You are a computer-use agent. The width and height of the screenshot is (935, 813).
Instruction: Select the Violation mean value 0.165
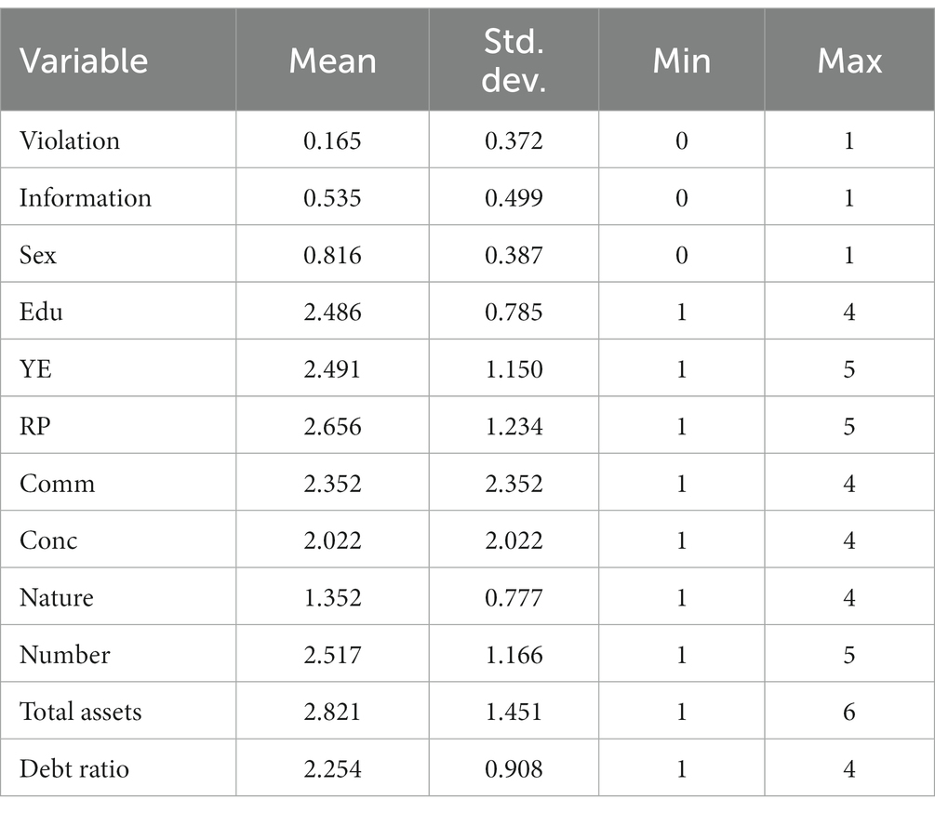click(332, 140)
